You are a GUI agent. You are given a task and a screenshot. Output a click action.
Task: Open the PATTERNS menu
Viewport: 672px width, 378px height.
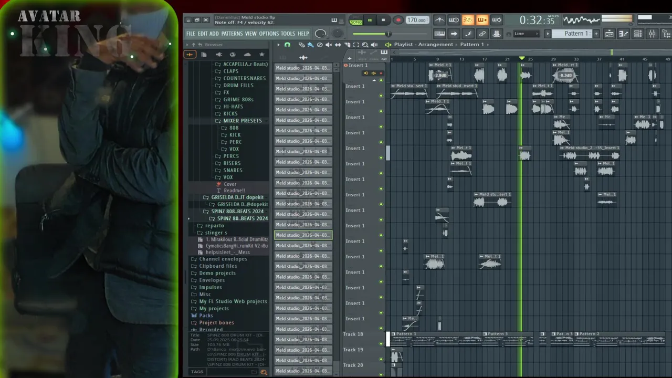pos(232,34)
